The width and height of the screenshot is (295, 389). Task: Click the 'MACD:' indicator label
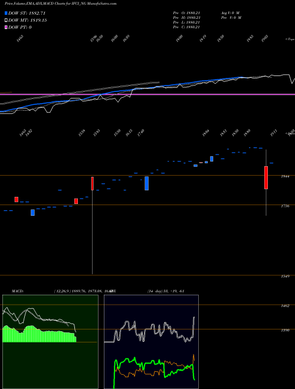point(17,291)
